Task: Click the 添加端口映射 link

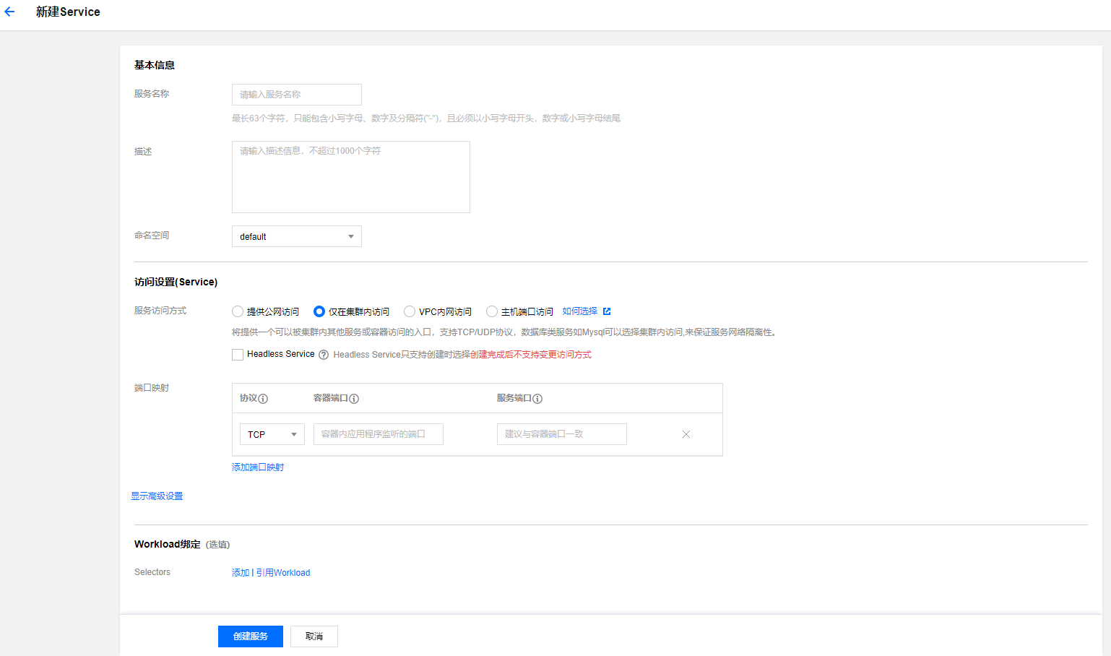Action: click(x=258, y=467)
